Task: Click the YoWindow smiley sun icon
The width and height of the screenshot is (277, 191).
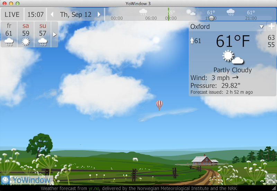Action: 5,180
